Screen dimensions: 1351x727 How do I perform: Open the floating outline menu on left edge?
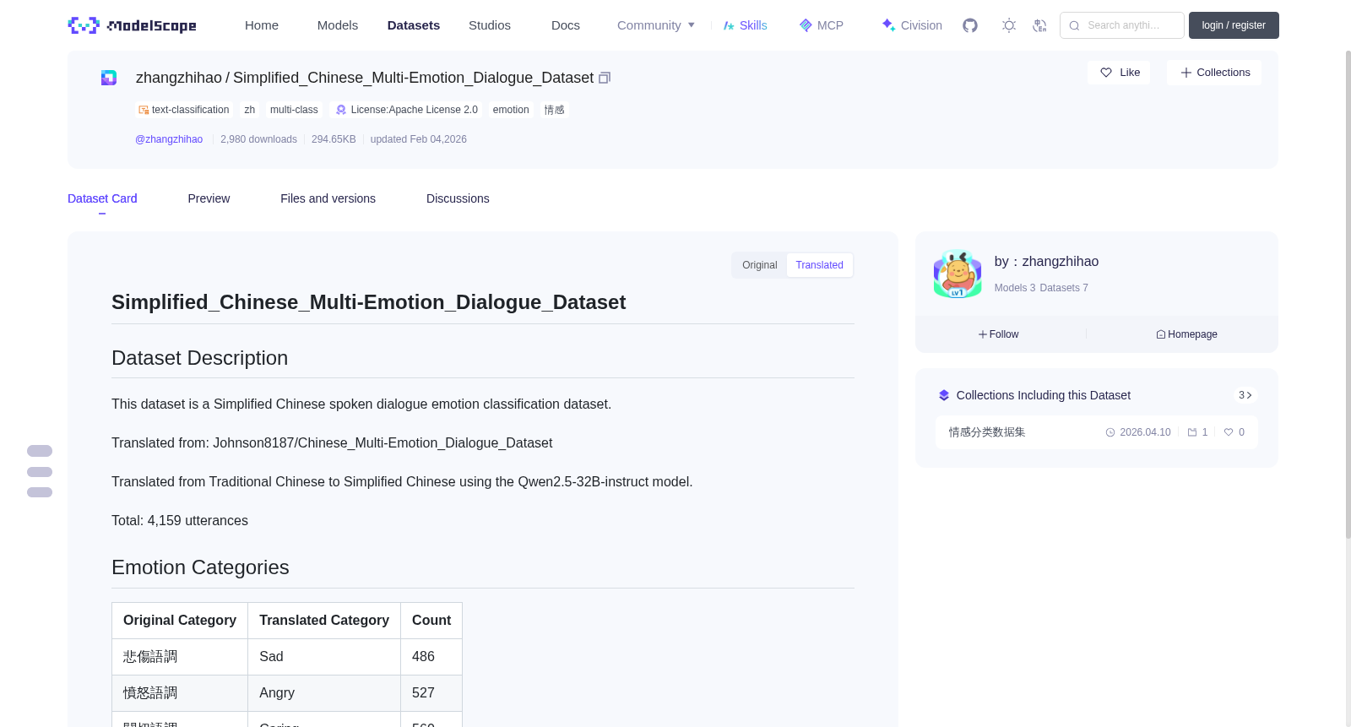[x=40, y=471]
